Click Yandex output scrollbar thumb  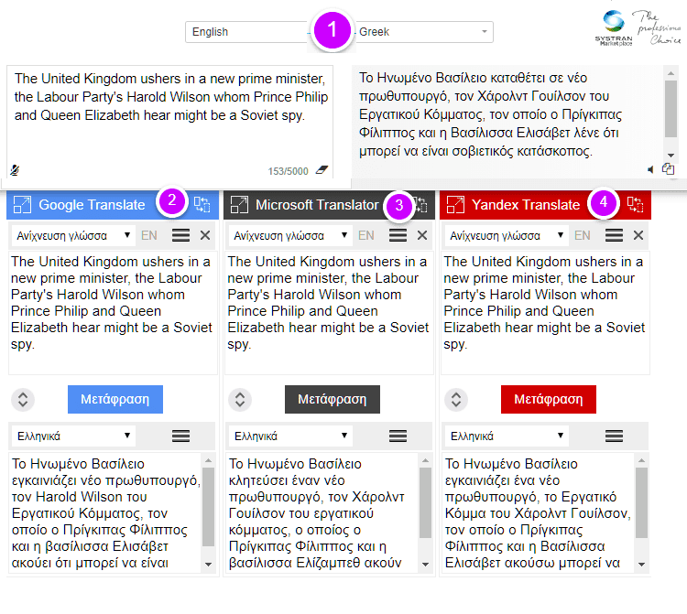point(642,502)
